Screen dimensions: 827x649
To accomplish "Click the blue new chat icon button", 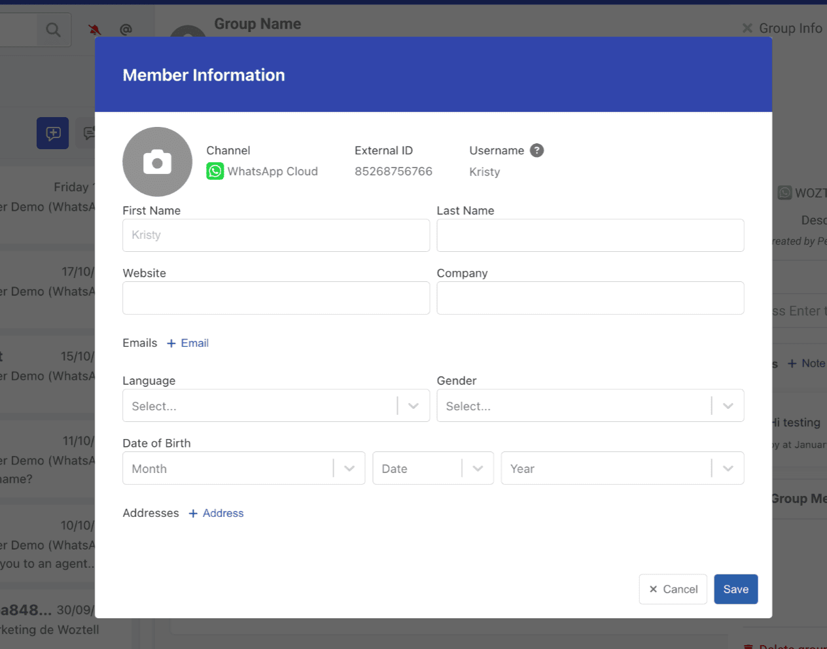I will click(53, 133).
